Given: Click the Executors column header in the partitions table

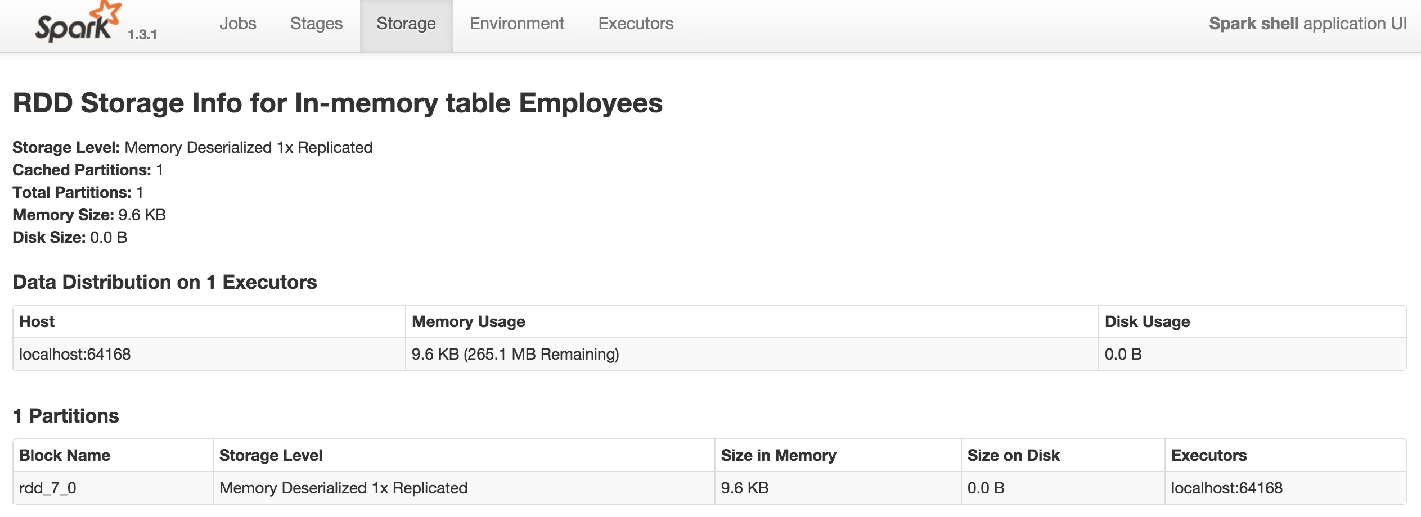Looking at the screenshot, I should point(1209,455).
